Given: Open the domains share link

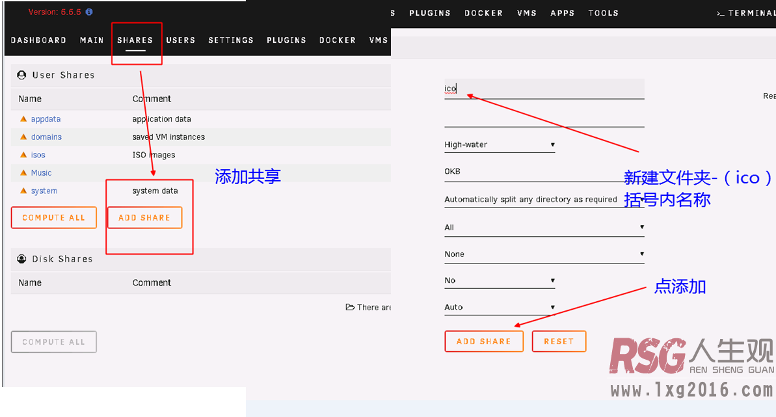Looking at the screenshot, I should [x=47, y=137].
